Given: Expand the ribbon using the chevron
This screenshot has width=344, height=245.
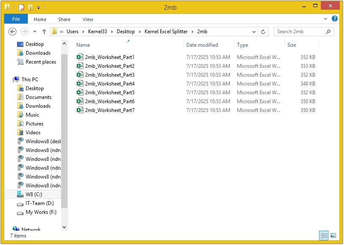Looking at the screenshot, I should [x=325, y=19].
